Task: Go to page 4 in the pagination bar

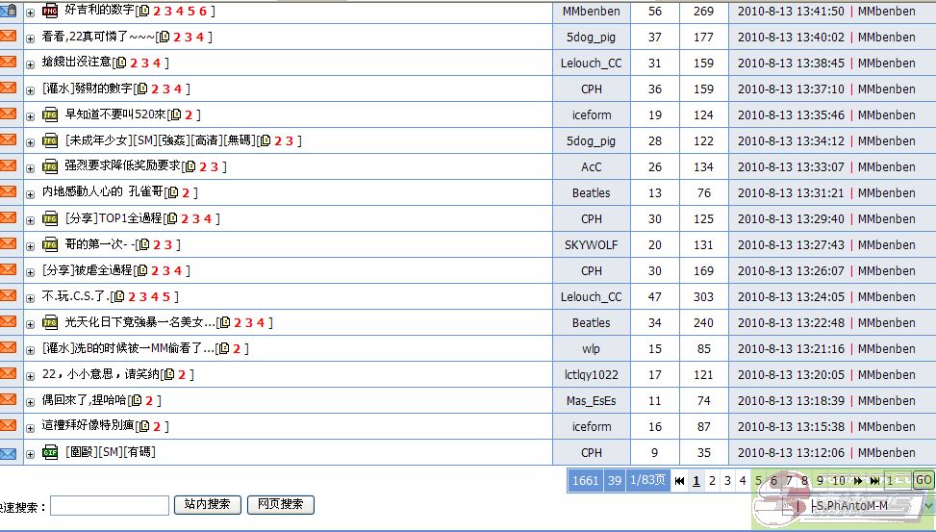Action: 743,481
